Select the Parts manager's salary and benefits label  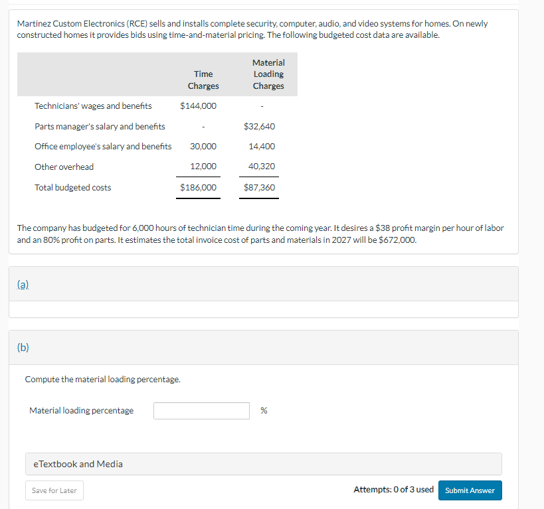[100, 126]
